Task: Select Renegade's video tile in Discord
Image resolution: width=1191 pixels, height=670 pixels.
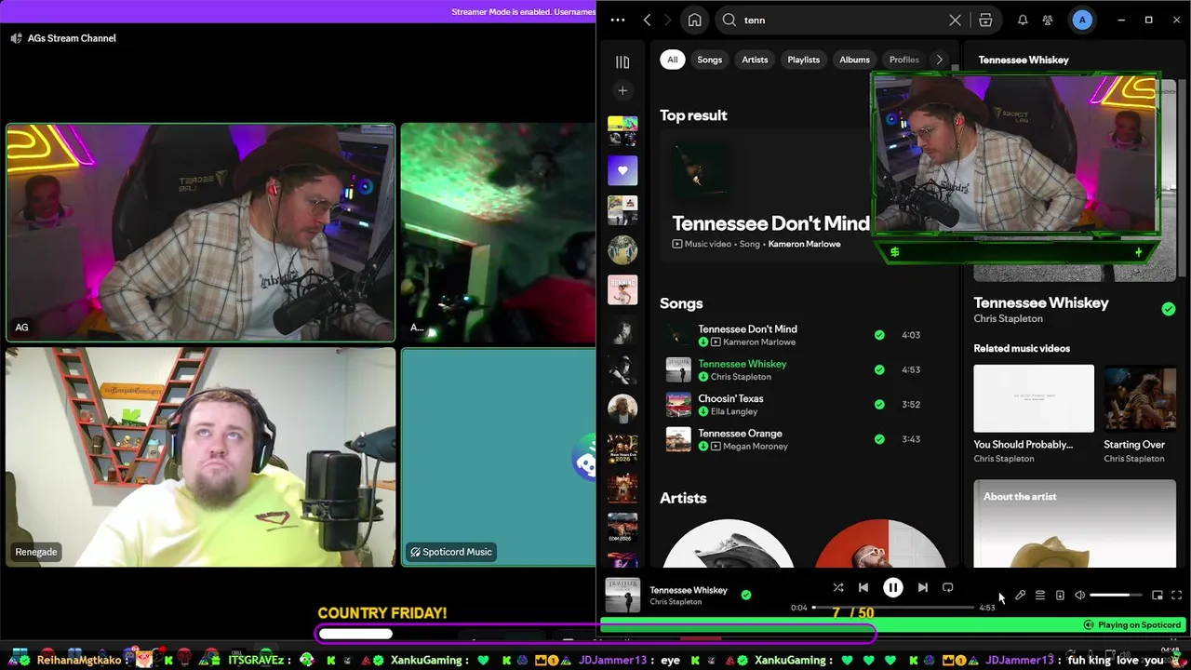Action: [200, 457]
